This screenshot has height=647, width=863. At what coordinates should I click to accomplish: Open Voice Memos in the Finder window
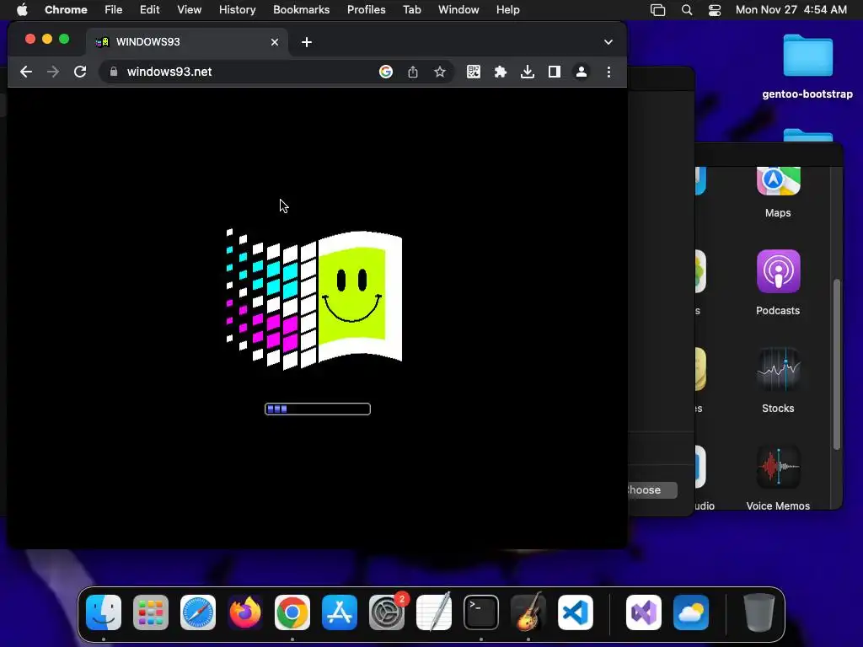pyautogui.click(x=778, y=479)
